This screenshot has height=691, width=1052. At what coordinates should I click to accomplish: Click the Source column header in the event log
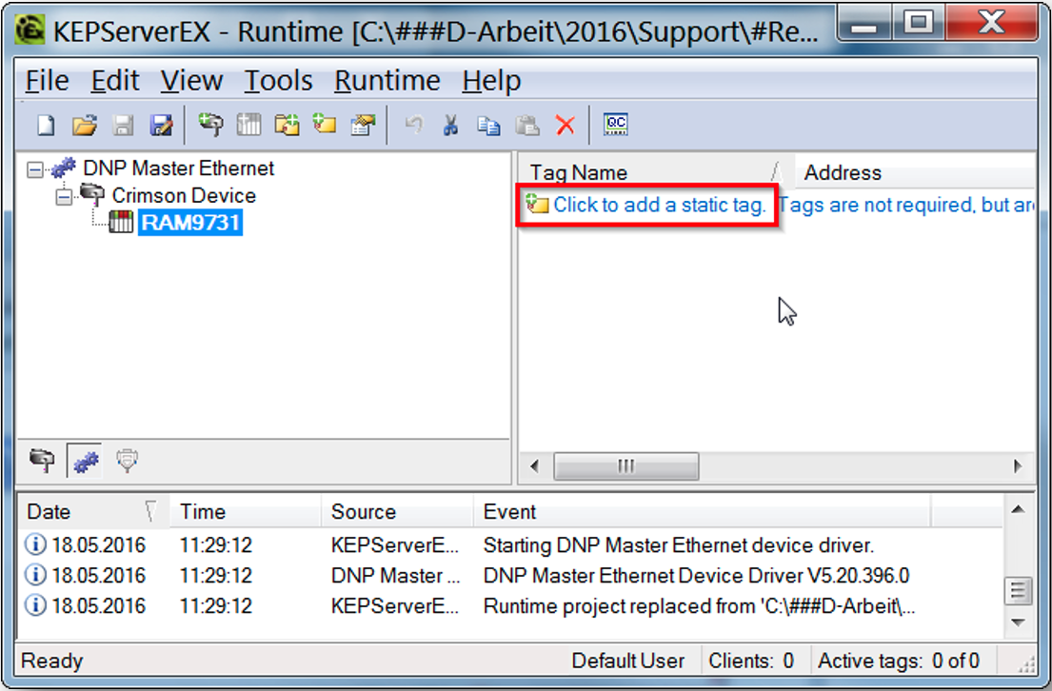pyautogui.click(x=397, y=512)
